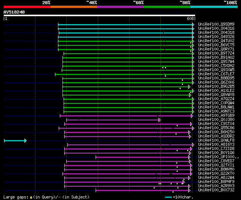This screenshot has height=200, width=241.
Task: Click the arrowhead ending the UniRef100_Q0WLF8 alignment
Action: pos(26,140)
